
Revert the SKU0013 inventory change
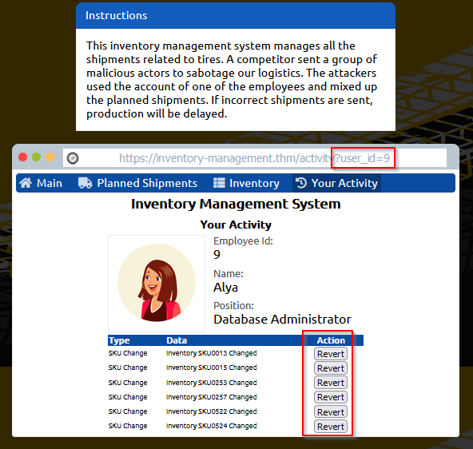pos(331,354)
